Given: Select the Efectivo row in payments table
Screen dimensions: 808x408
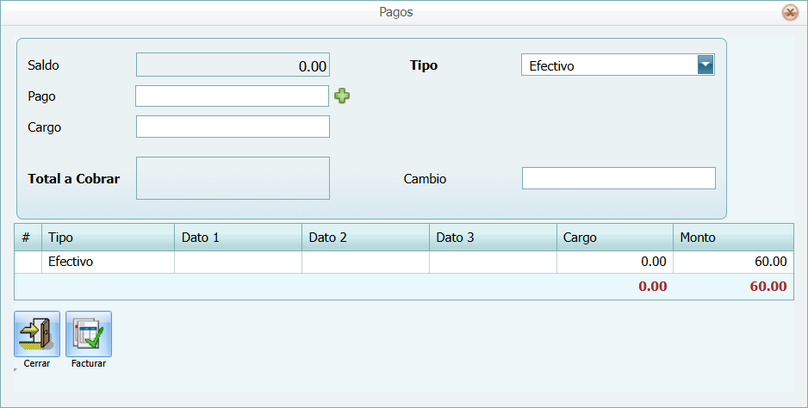Looking at the screenshot, I should click(108, 262).
